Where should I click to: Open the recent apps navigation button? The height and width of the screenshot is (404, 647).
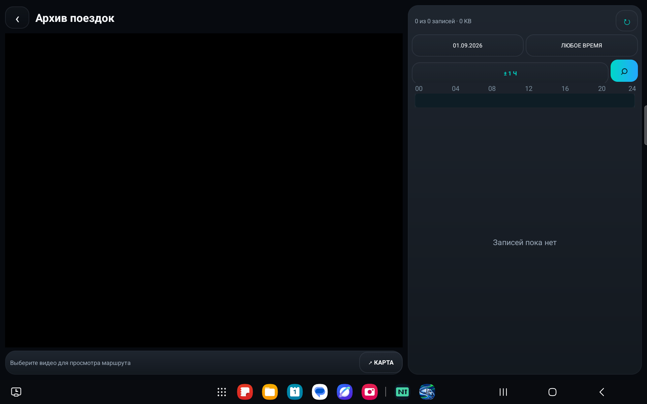pos(503,392)
